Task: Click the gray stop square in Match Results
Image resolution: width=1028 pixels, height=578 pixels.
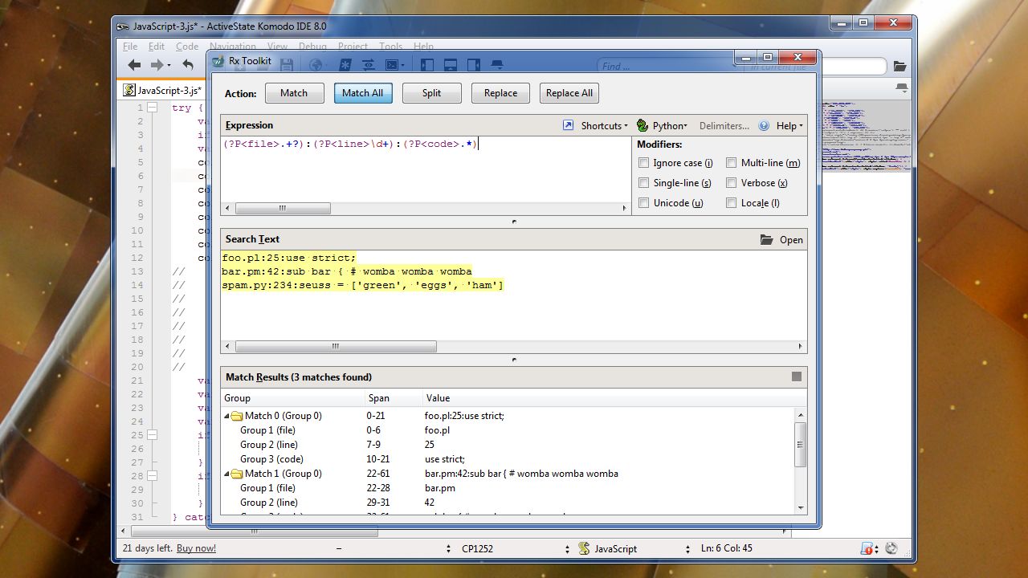Action: (x=797, y=377)
